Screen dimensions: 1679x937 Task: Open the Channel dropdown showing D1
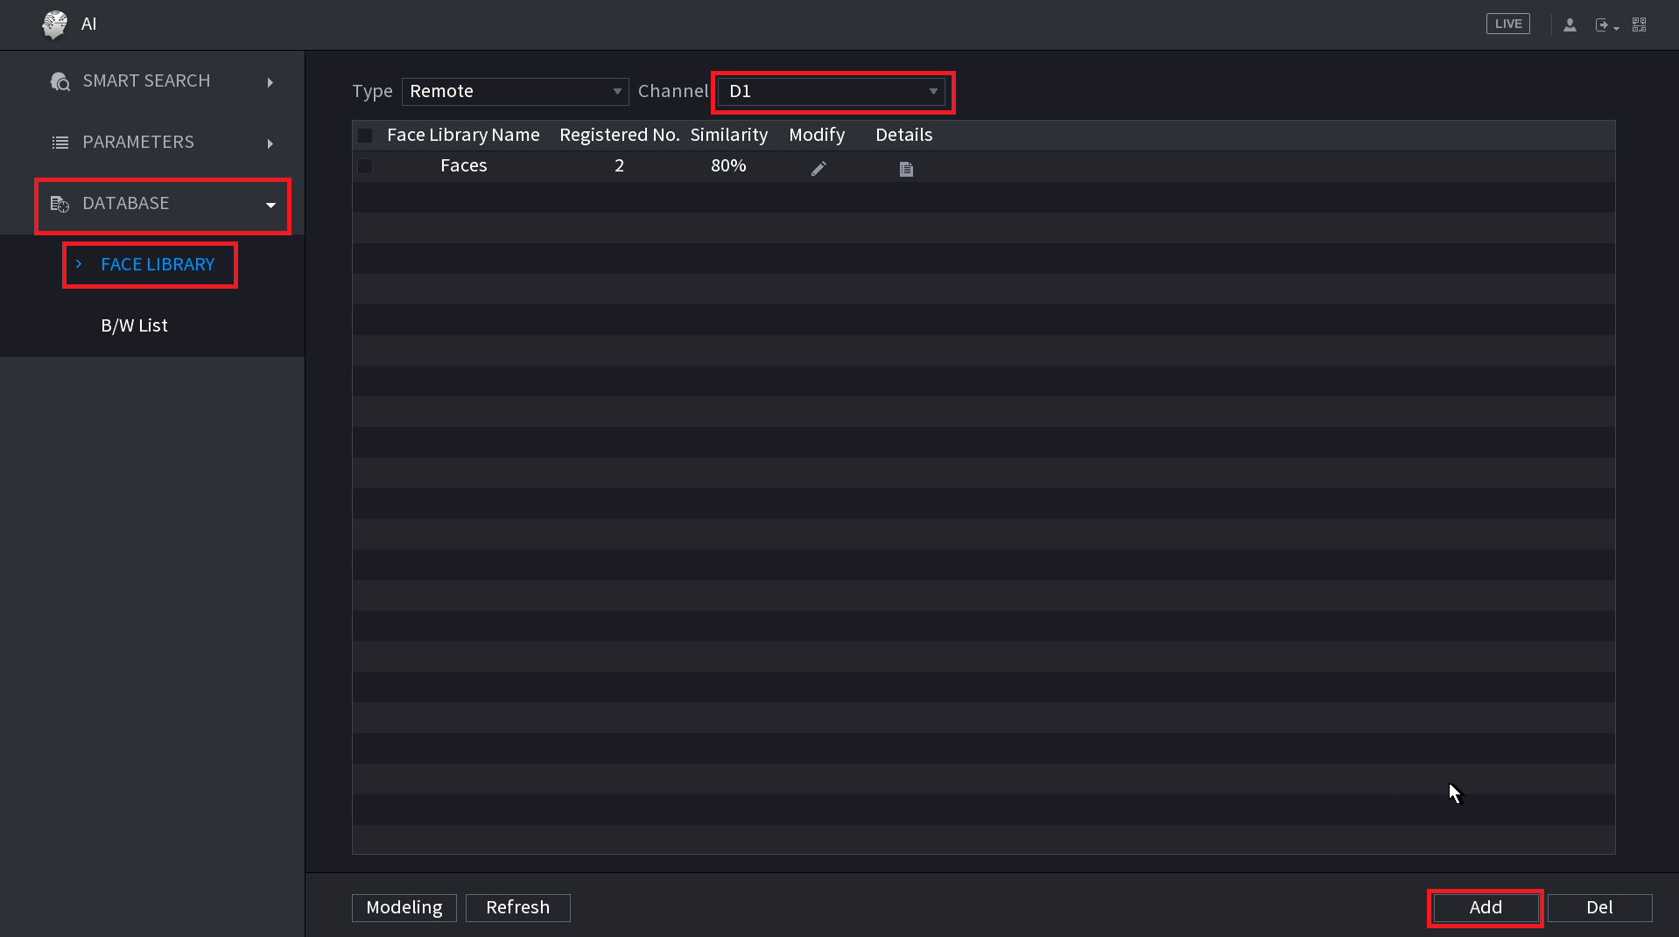(x=832, y=92)
